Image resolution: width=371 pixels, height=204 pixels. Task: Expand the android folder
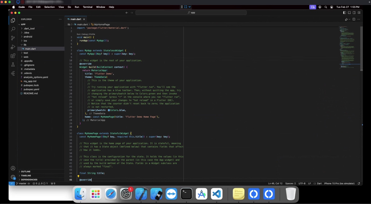(x=28, y=37)
